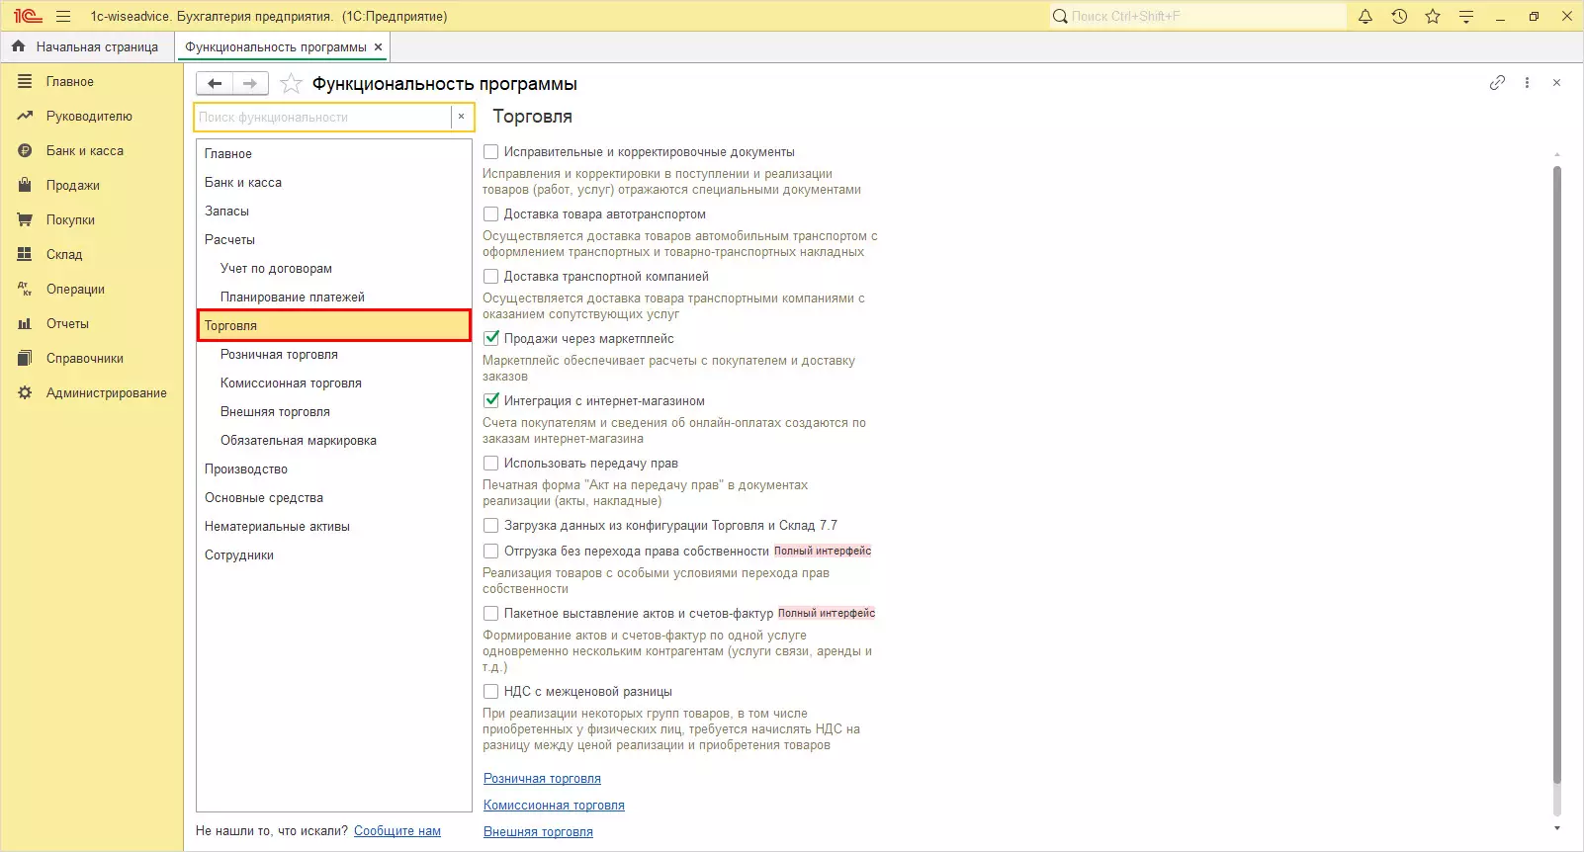Open favorites star in title bar
1584x852 pixels.
[x=1433, y=16]
